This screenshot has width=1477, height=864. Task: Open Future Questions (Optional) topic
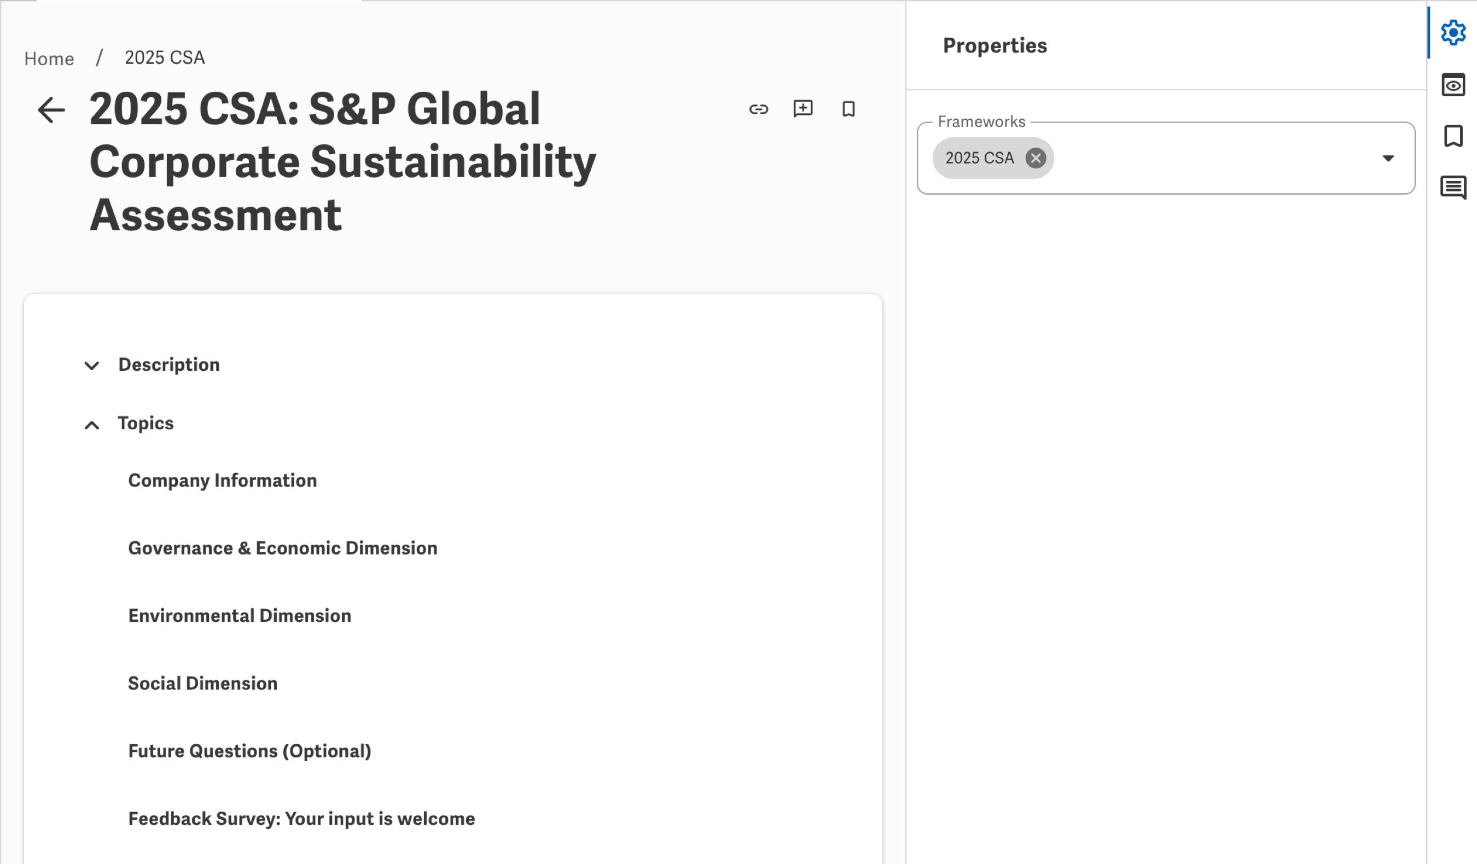(x=249, y=750)
